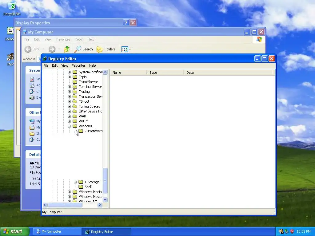
Task: Expand the UPnP Device Host key
Action: click(69, 111)
